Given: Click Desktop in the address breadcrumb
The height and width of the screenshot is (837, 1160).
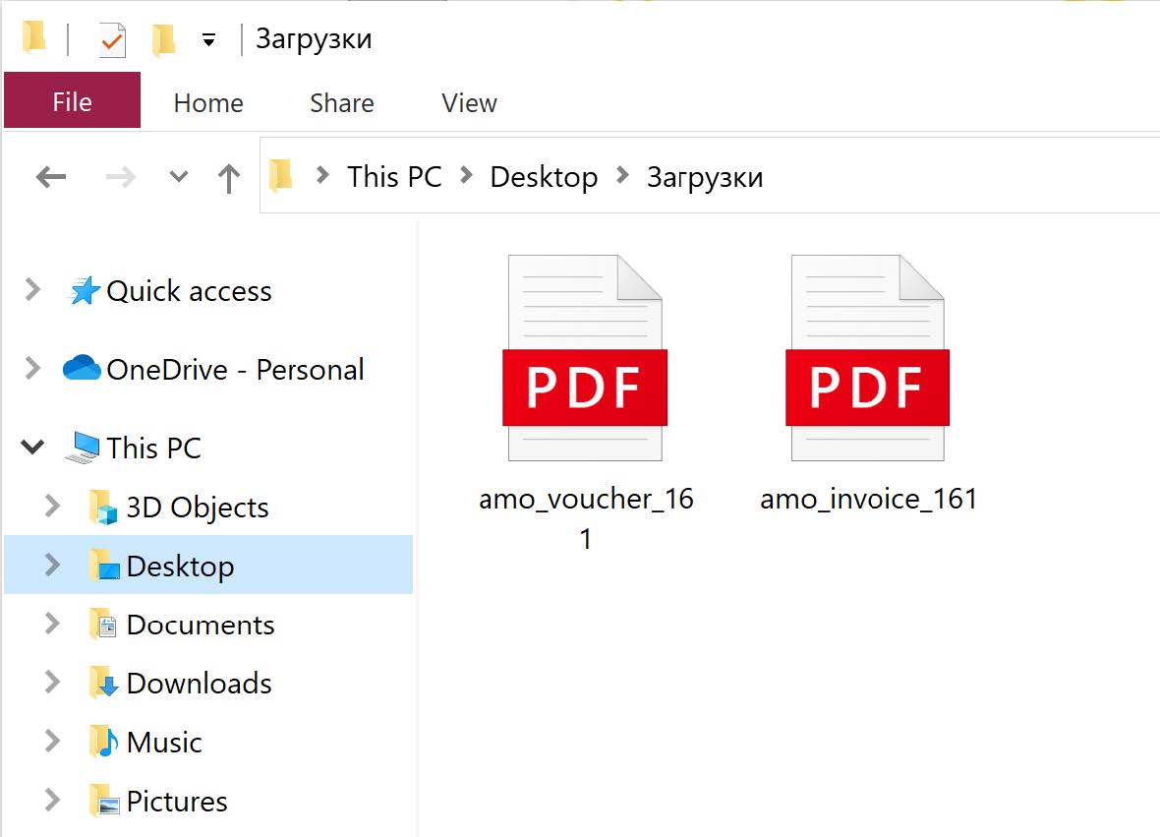Looking at the screenshot, I should point(544,177).
